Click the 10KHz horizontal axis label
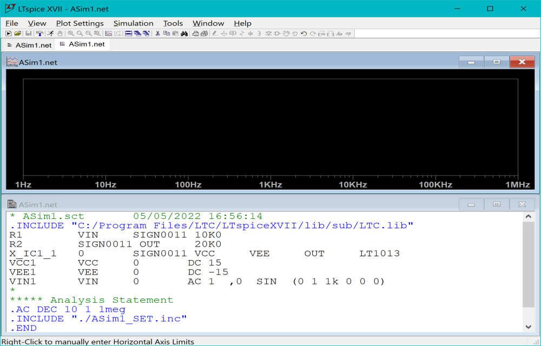The height and width of the screenshot is (346, 541). tap(353, 185)
